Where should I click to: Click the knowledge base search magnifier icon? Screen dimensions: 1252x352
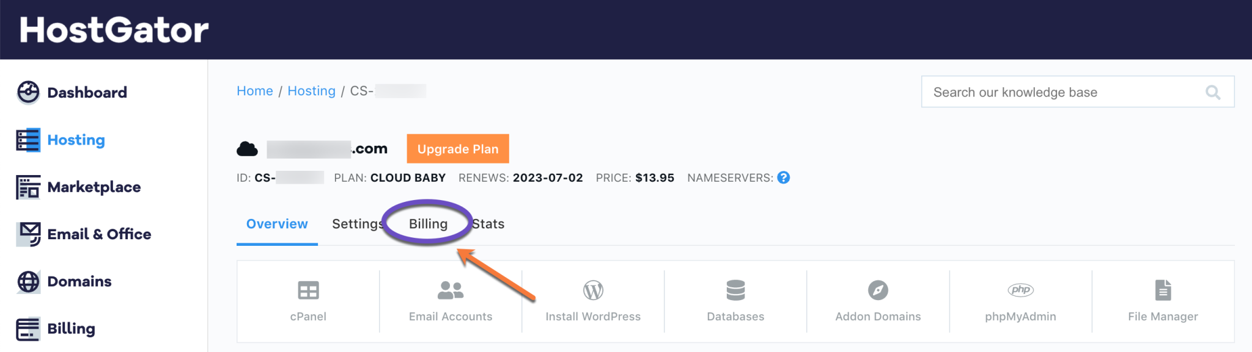click(x=1213, y=92)
